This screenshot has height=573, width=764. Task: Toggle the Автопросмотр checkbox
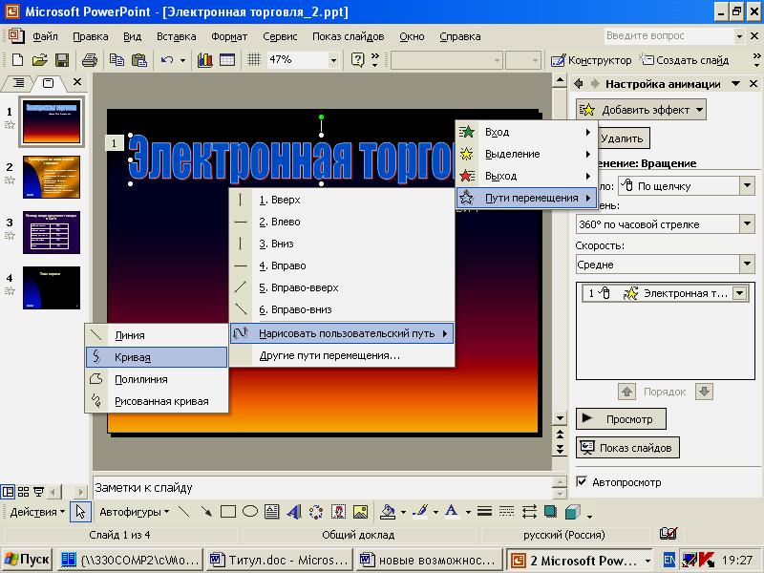(582, 482)
